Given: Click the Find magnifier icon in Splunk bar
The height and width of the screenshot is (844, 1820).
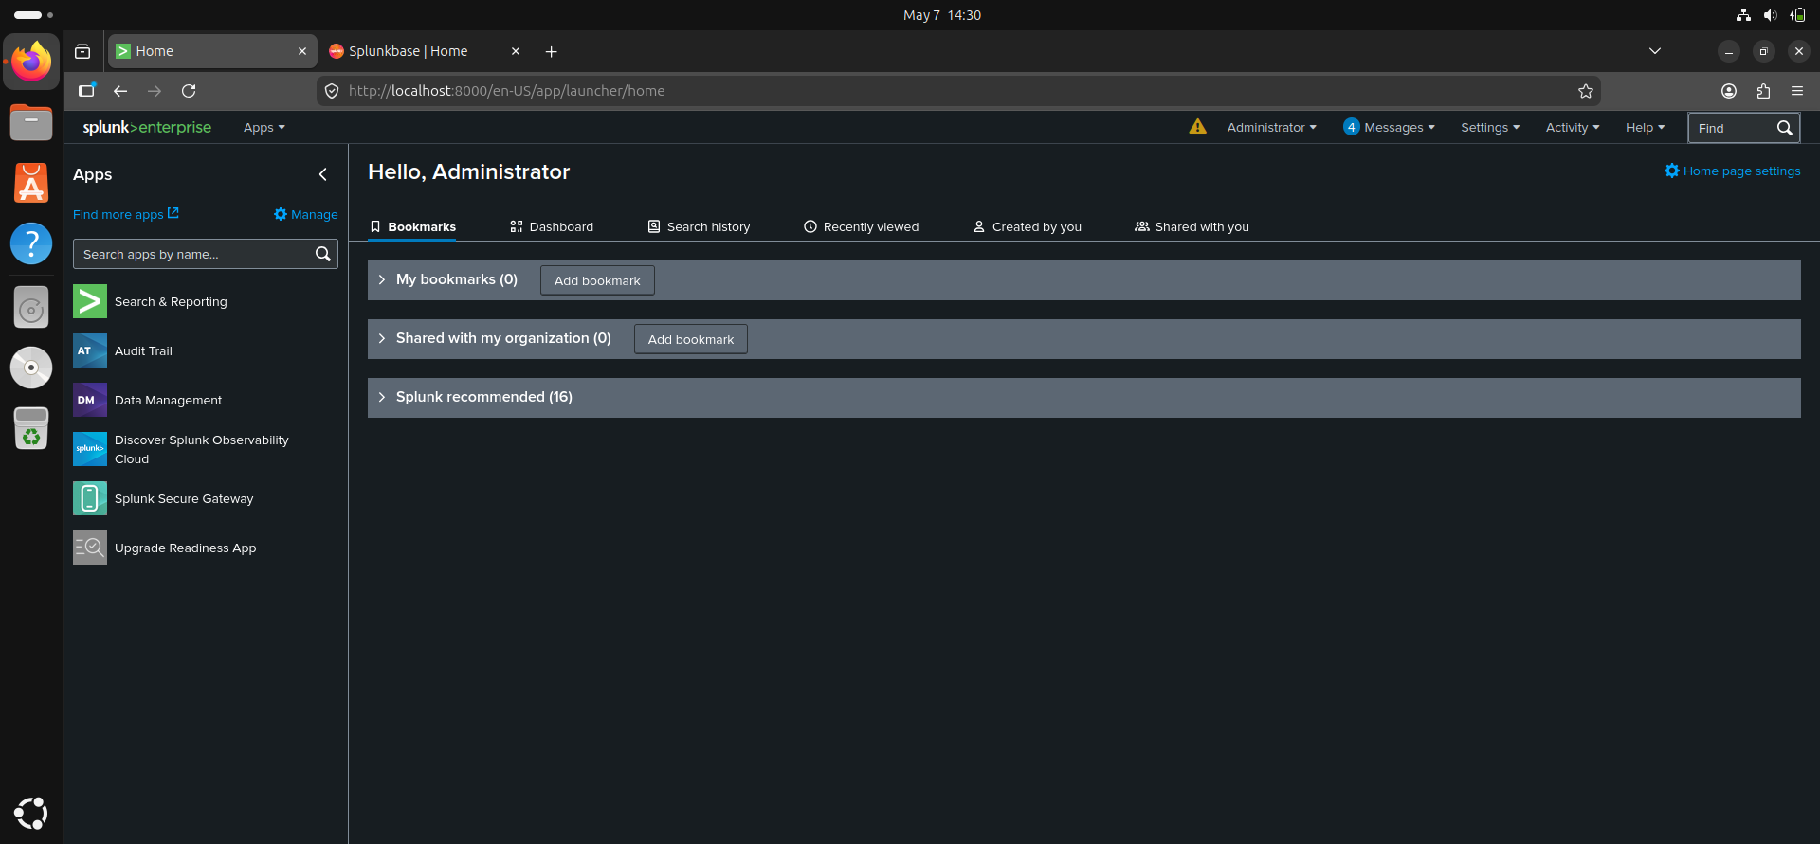Looking at the screenshot, I should click(1784, 128).
